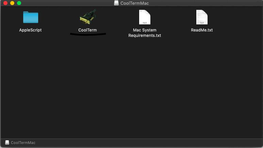Click the CoolTermMac path bar entry at bottom
263x148 pixels.
point(20,143)
